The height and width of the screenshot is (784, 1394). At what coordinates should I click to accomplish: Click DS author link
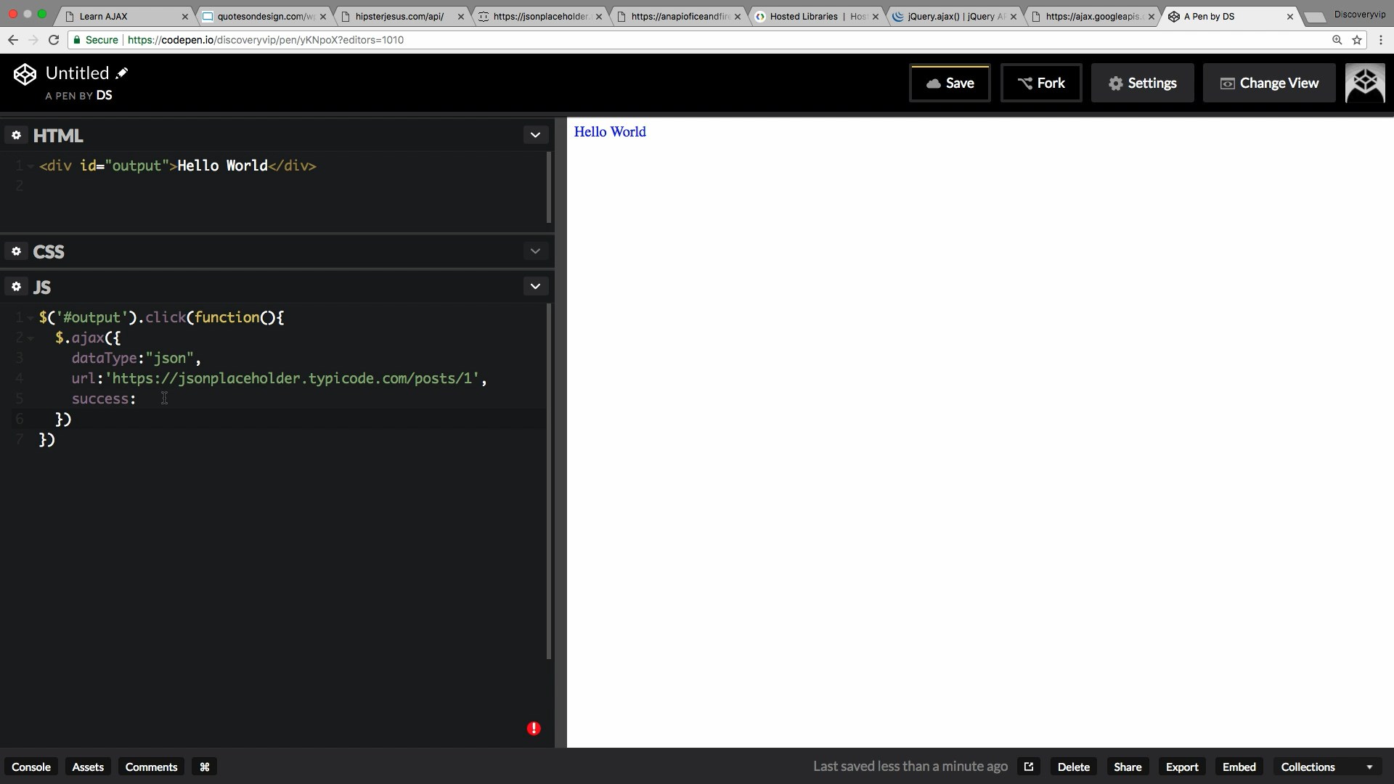(104, 95)
